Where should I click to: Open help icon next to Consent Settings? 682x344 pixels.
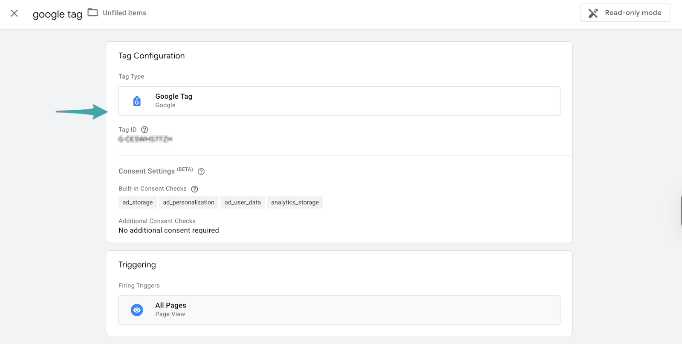[201, 172]
